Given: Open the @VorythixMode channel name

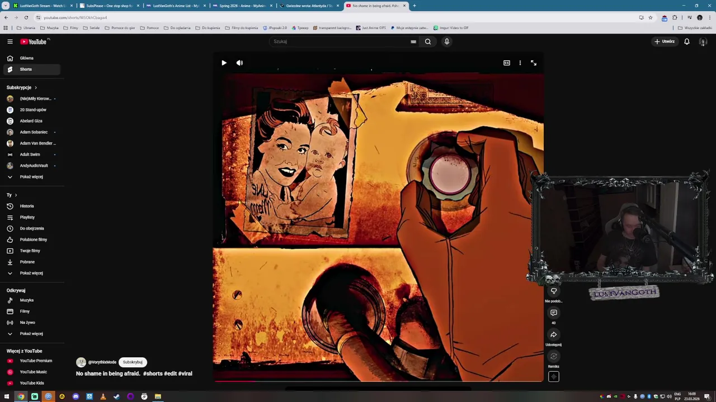Looking at the screenshot, I should (x=102, y=362).
